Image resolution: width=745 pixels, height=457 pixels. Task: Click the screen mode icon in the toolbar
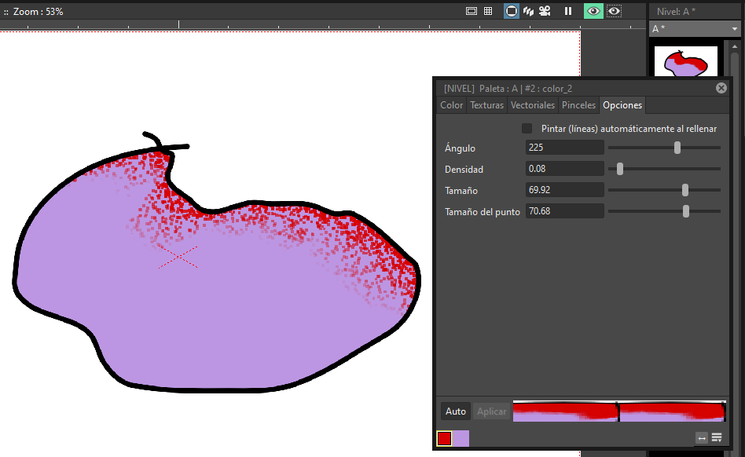tap(472, 11)
